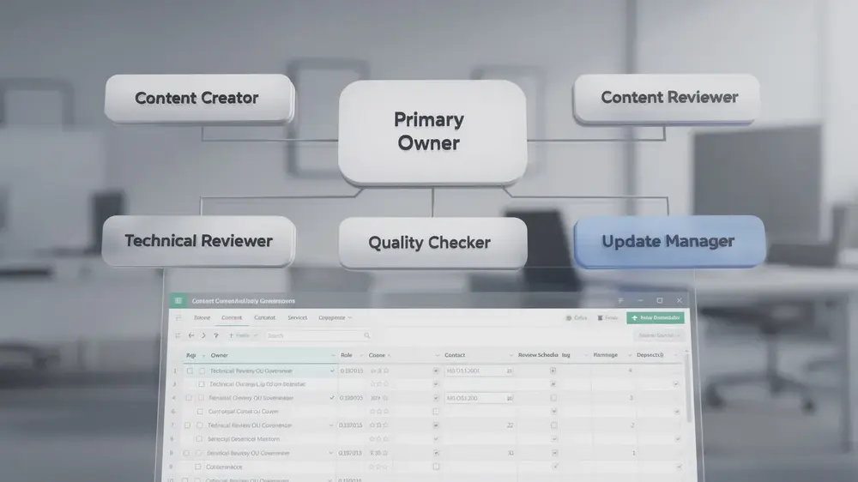
Task: Click the Frnie button beside the green button
Action: click(607, 318)
